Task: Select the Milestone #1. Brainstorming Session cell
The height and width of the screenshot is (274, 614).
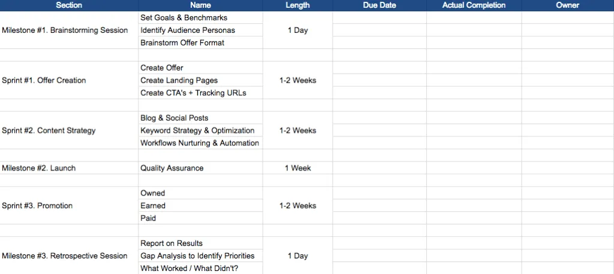Action: 65,31
